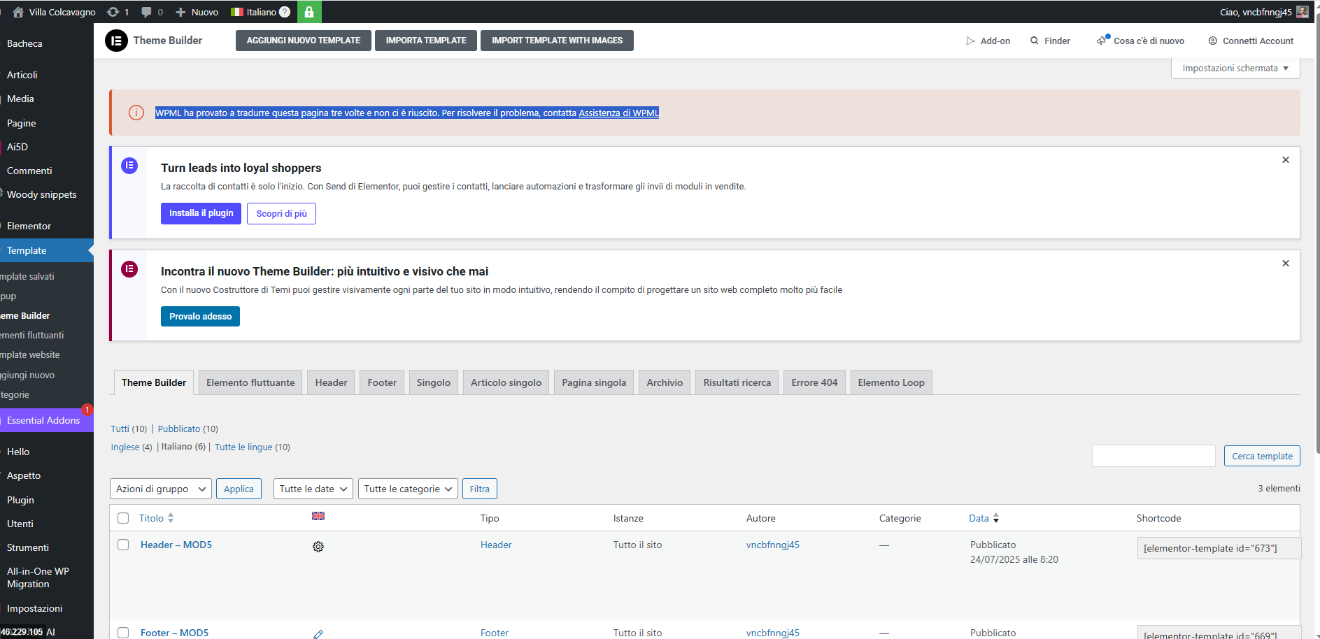The height and width of the screenshot is (639, 1320).
Task: Dismiss the Turn leads into loyal shoppers notice
Action: tap(1285, 160)
